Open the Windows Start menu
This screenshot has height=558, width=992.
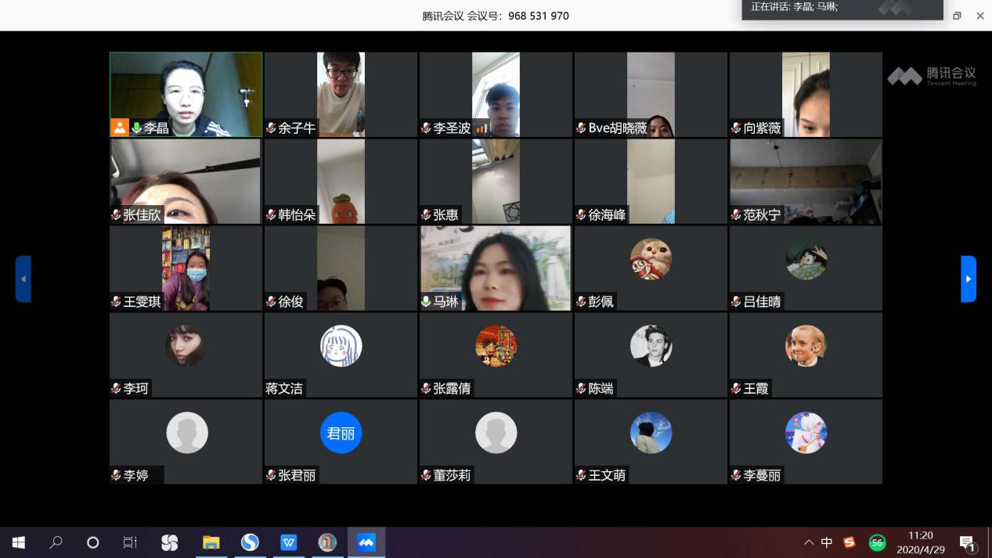[19, 542]
